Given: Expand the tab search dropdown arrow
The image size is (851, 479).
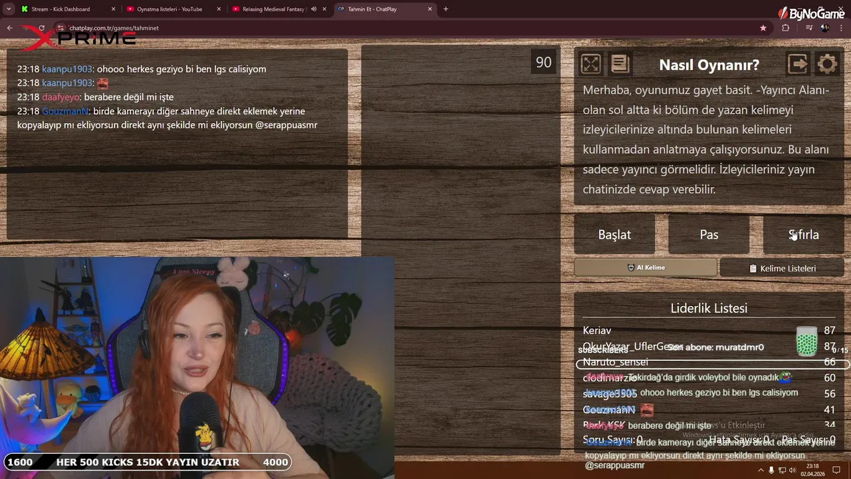Looking at the screenshot, I should tap(8, 9).
